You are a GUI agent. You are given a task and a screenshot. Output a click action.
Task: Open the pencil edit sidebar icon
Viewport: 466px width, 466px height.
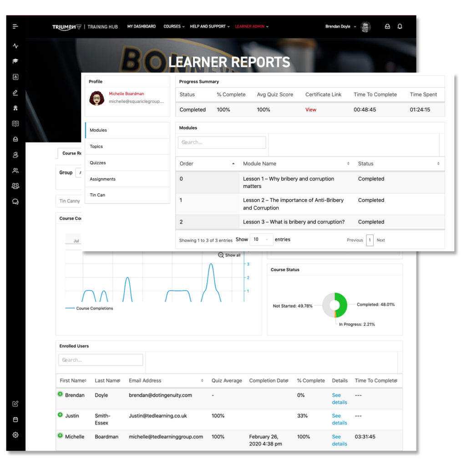click(15, 93)
